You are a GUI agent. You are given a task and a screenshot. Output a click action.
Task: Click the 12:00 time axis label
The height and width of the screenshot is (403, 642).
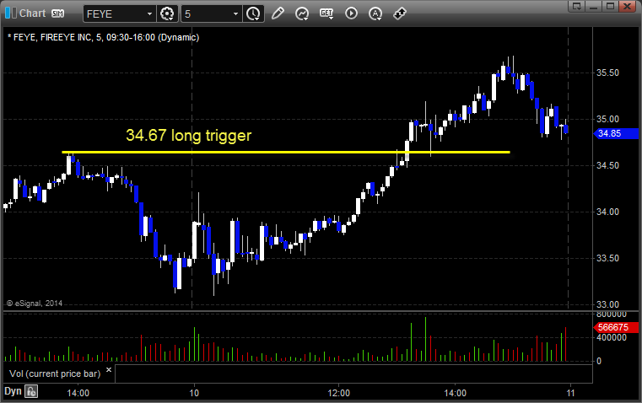pos(338,393)
